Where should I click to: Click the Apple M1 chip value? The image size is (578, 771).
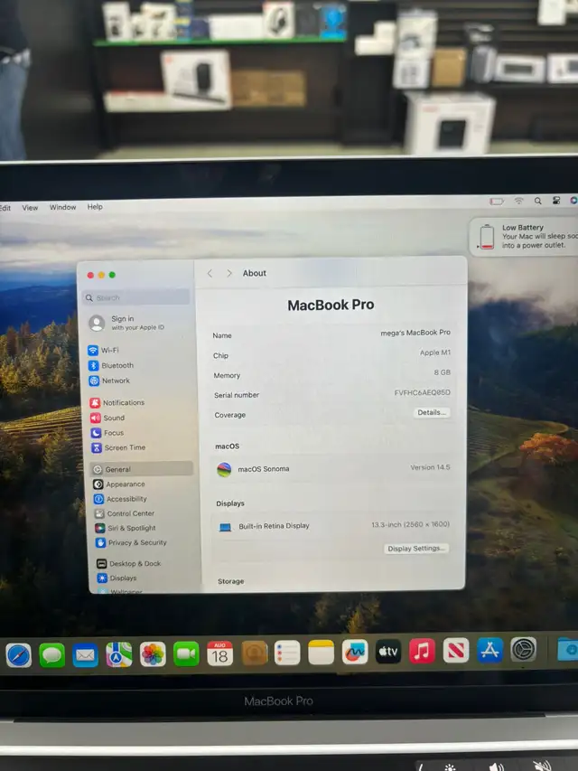[x=435, y=353]
